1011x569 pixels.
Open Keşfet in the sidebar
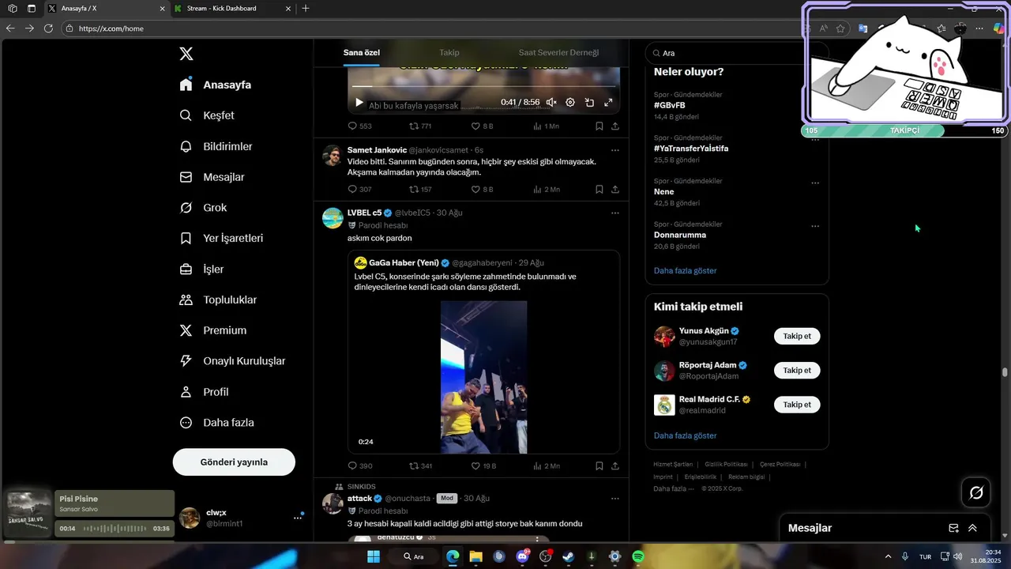tap(207, 115)
